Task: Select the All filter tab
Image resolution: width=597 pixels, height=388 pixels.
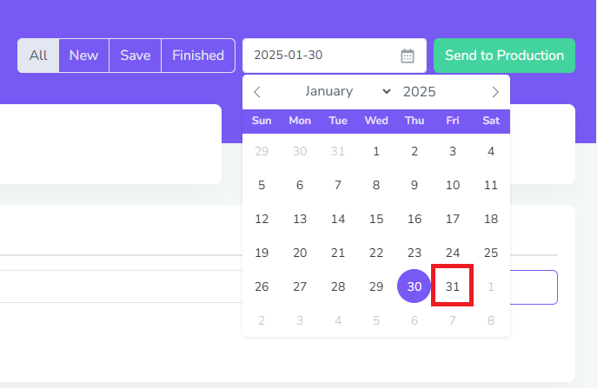Action: click(38, 56)
